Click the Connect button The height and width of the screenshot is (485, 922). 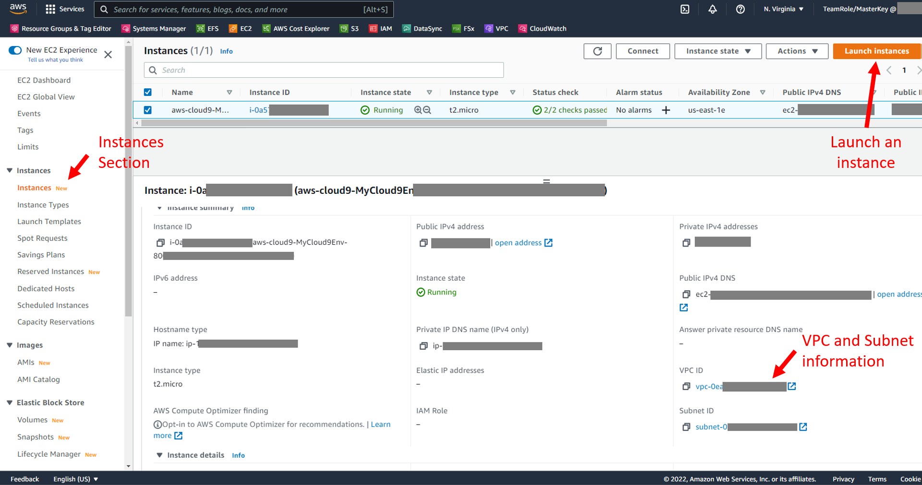click(x=643, y=51)
